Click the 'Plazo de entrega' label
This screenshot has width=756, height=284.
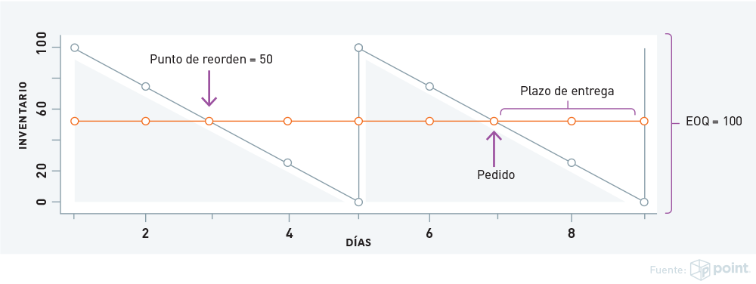point(567,91)
